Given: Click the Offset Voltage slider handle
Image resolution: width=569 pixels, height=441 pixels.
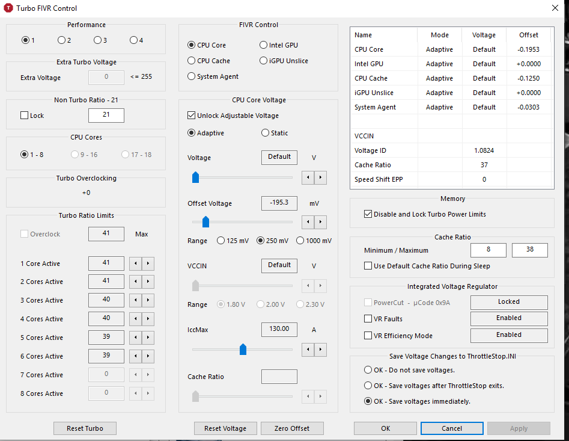Looking at the screenshot, I should [205, 221].
